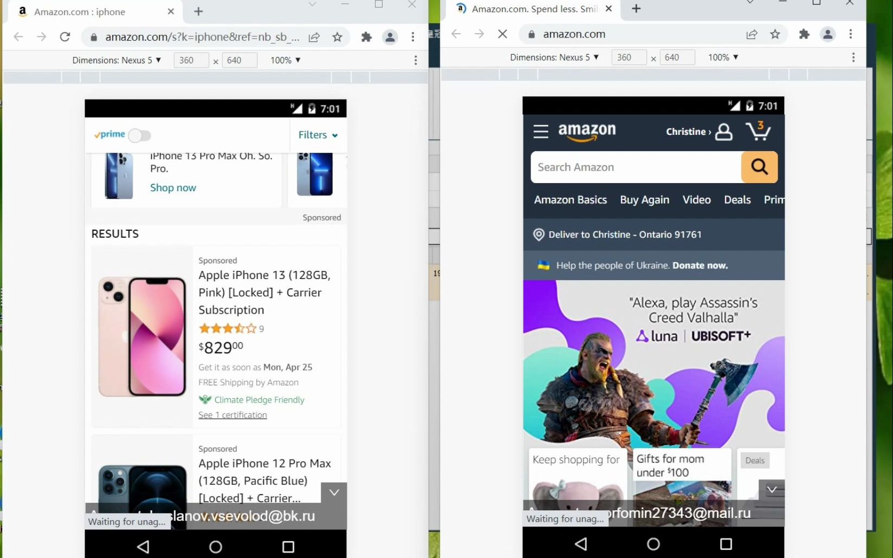Open extensions puzzle icon in right window
893x558 pixels.
click(x=804, y=34)
